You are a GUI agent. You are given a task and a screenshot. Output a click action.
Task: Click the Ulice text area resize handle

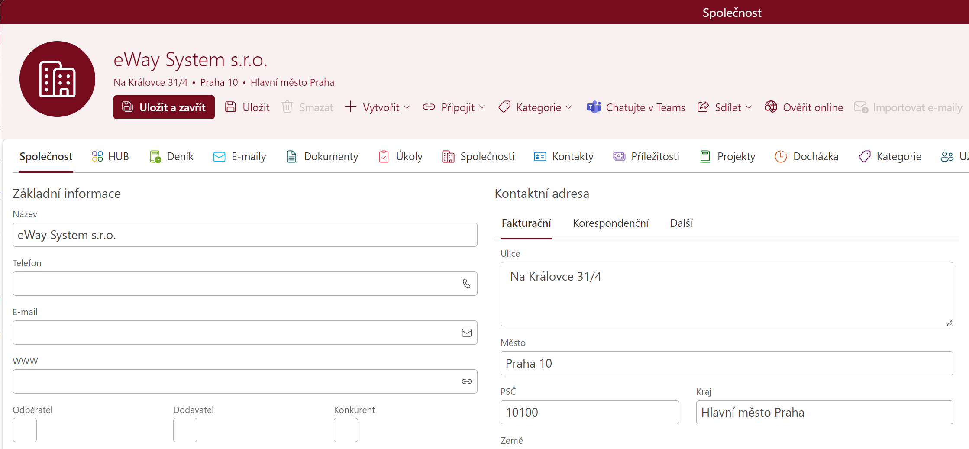pyautogui.click(x=949, y=323)
